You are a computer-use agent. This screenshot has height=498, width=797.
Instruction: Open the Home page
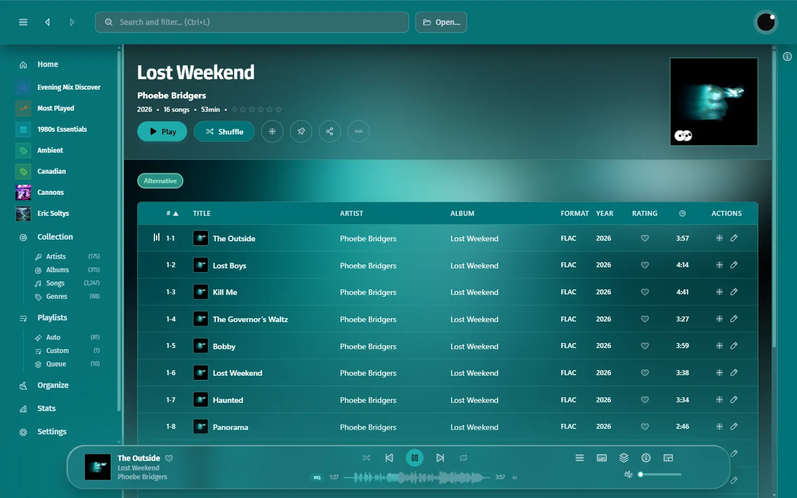[x=48, y=65]
